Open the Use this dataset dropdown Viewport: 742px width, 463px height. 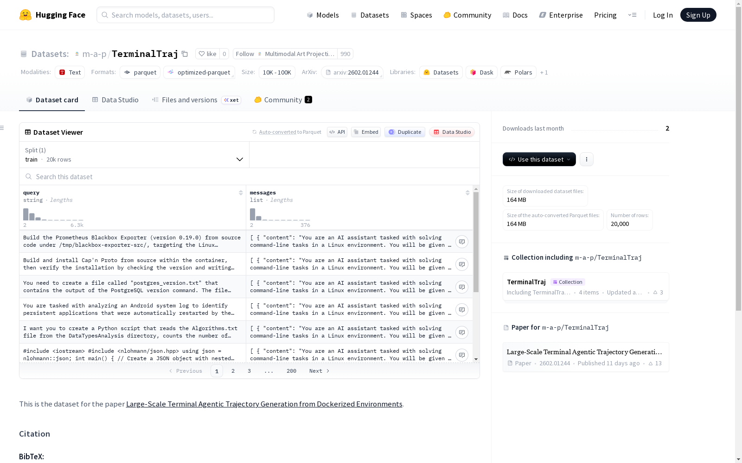(539, 159)
